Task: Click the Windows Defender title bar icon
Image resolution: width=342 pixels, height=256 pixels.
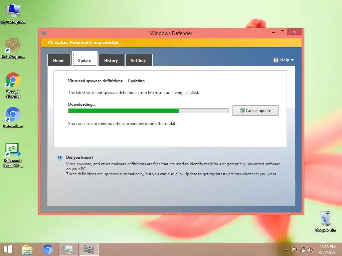Action: coord(44,33)
